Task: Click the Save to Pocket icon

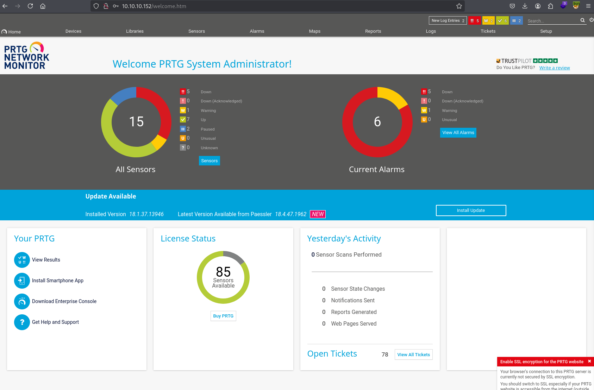Action: tap(512, 6)
